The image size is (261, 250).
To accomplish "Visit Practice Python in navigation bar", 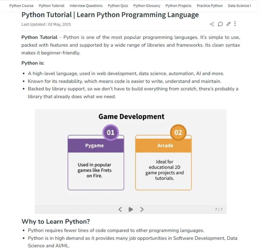I will pyautogui.click(x=210, y=6).
